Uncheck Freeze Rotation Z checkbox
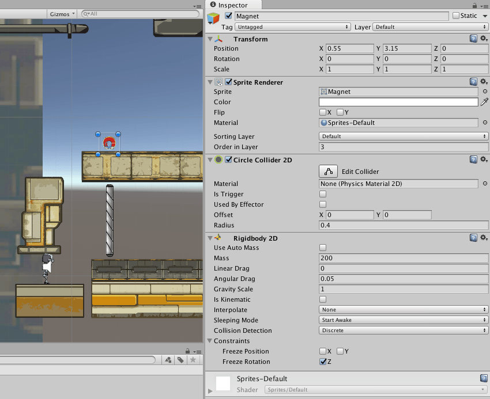 (323, 362)
